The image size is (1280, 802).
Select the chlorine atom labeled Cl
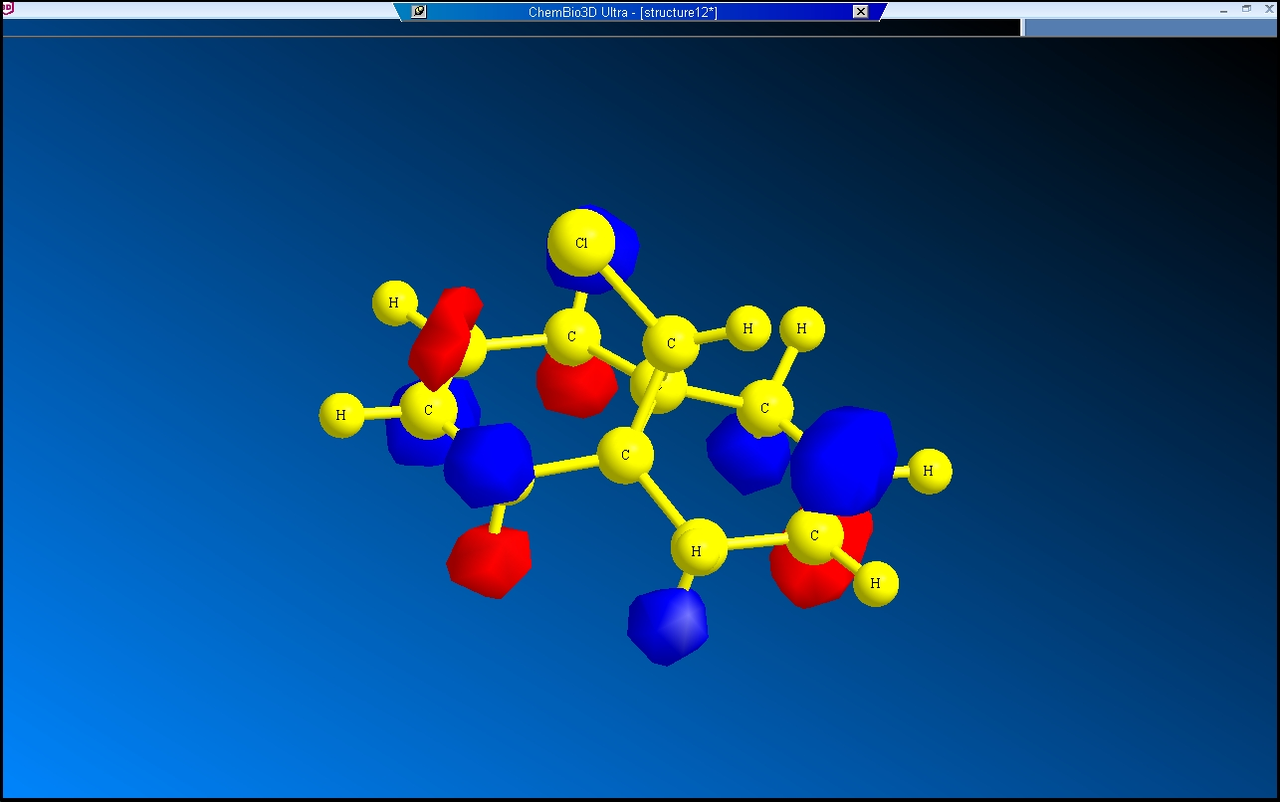pos(581,243)
